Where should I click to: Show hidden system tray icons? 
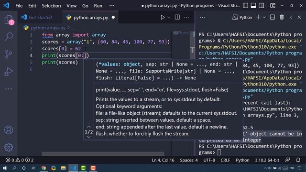265,168
